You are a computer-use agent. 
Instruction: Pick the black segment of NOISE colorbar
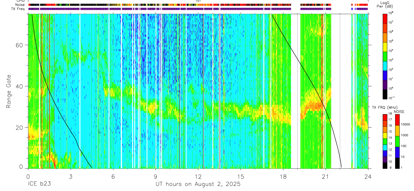coord(397,163)
